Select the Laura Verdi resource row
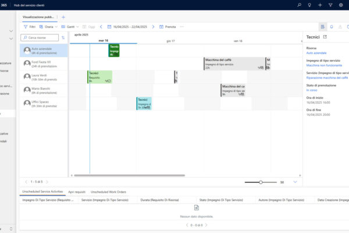This screenshot has height=233, width=349. pyautogui.click(x=44, y=77)
